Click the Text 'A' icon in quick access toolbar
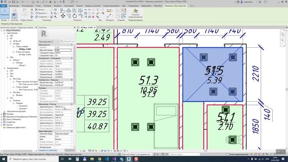Image resolution: width=288 pixels, height=162 pixels. click(x=50, y=2)
